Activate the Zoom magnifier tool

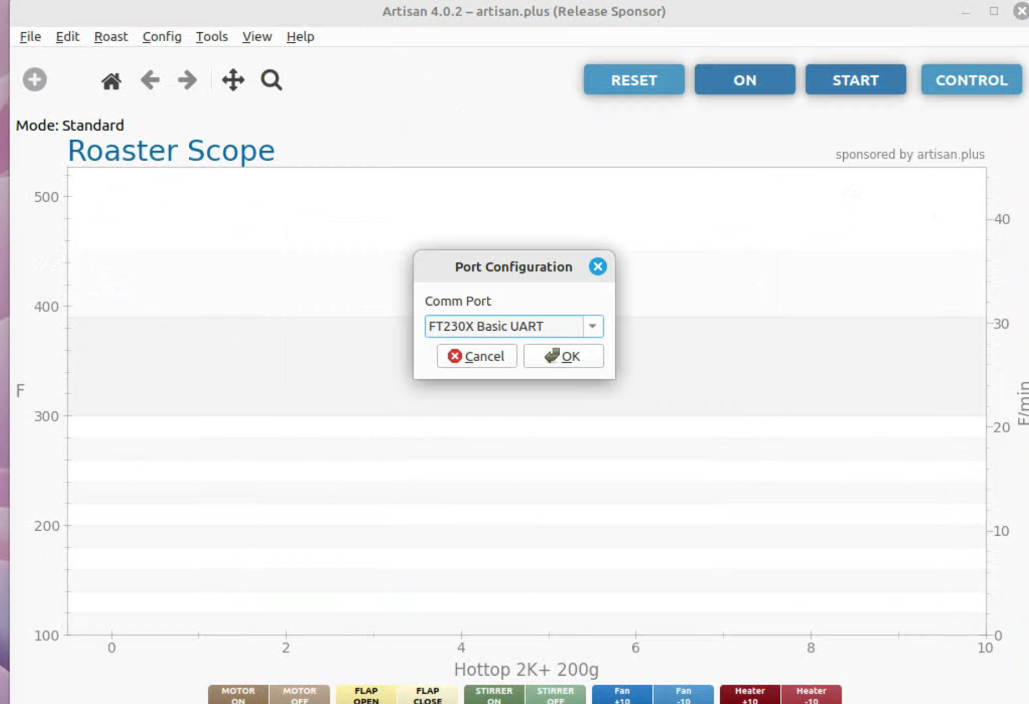(x=271, y=80)
